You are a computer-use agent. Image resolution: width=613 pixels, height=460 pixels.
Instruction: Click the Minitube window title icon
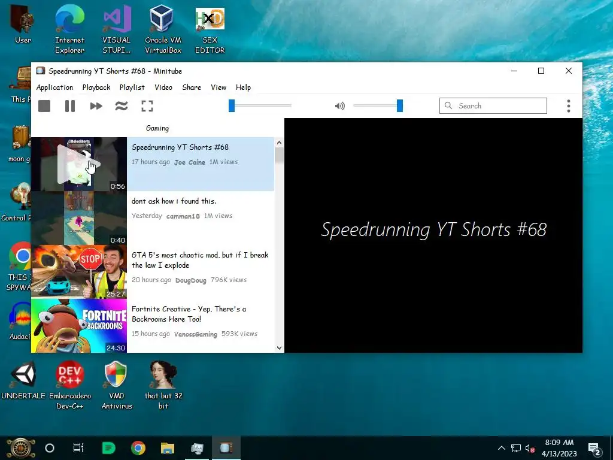click(40, 71)
